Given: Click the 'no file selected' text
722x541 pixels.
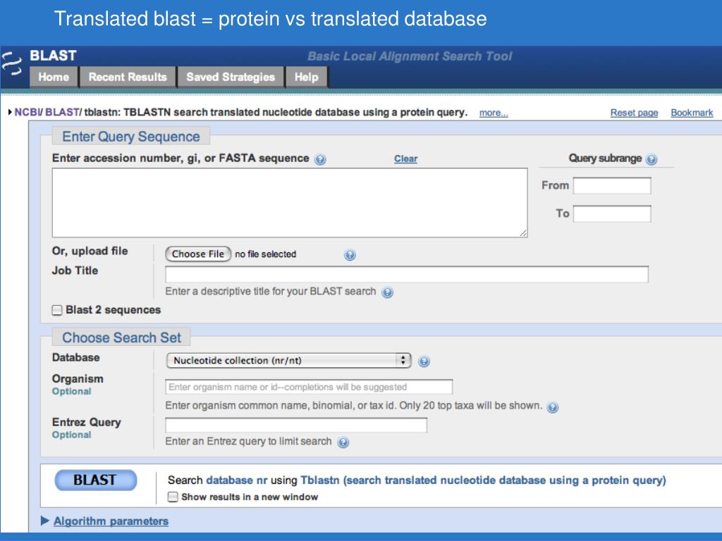Looking at the screenshot, I should point(266,254).
